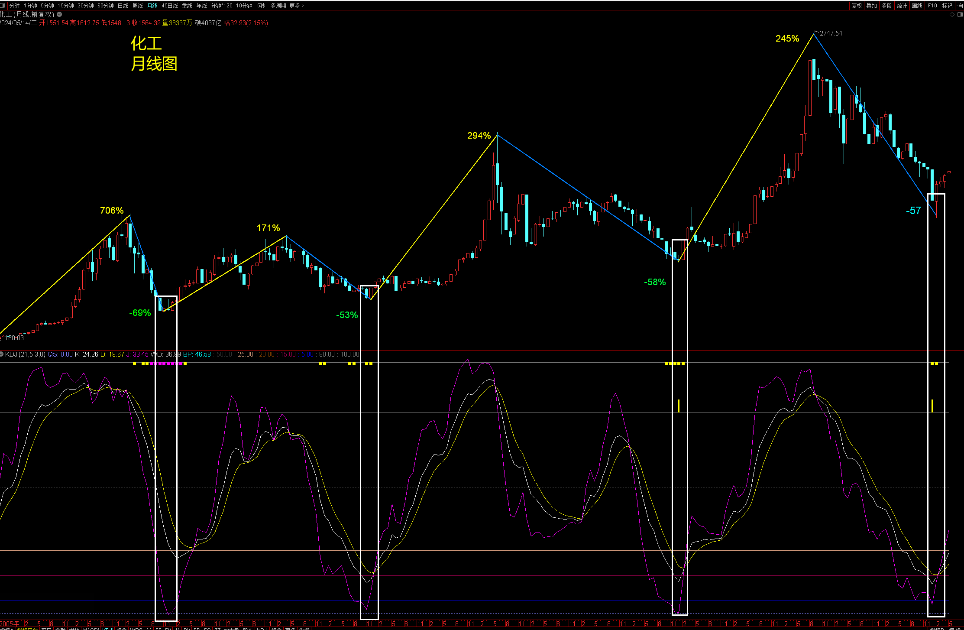Switch to 季线 quarterly chart
This screenshot has width=964, height=630.
click(x=187, y=6)
